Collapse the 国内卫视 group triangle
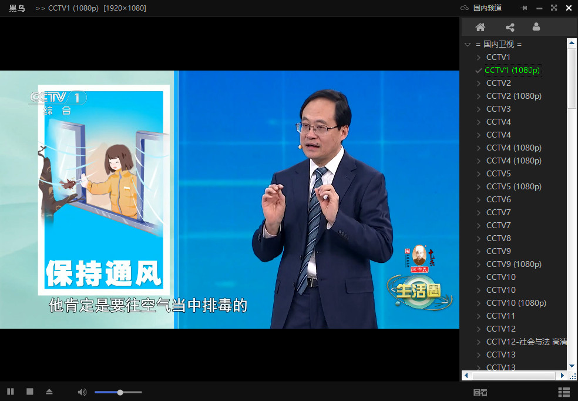The width and height of the screenshot is (578, 401). (x=468, y=44)
